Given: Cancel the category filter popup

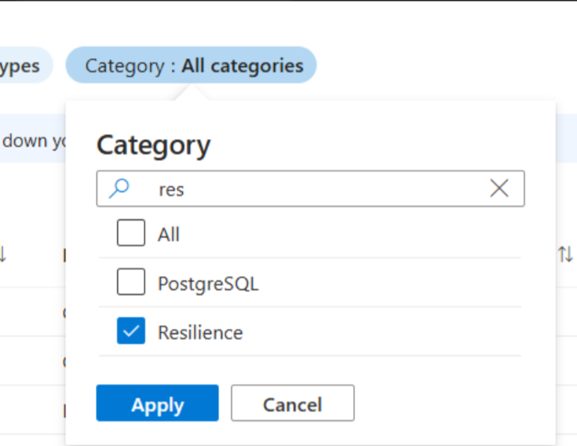Looking at the screenshot, I should (293, 403).
